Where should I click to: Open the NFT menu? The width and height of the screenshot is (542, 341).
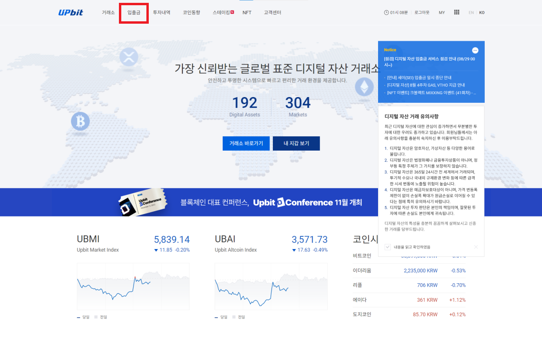tap(247, 12)
